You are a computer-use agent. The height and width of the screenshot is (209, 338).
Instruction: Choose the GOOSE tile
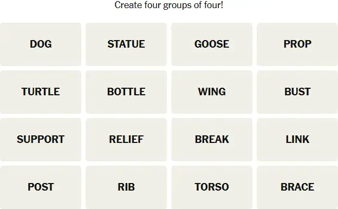click(x=212, y=44)
